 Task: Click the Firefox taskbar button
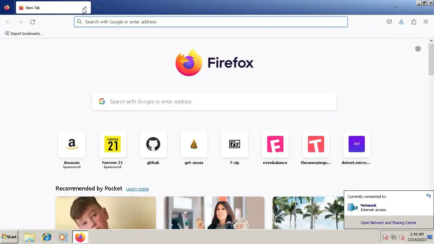[x=80, y=237]
